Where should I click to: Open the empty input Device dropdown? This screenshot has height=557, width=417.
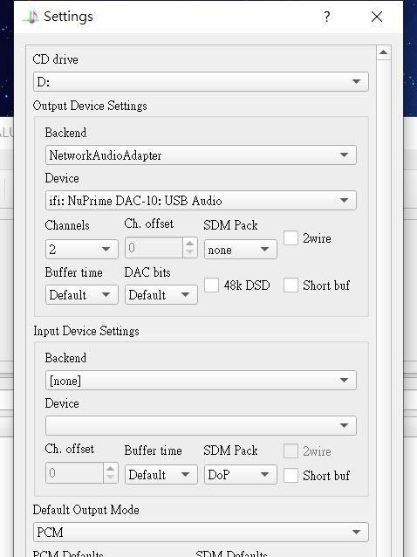[x=201, y=425]
